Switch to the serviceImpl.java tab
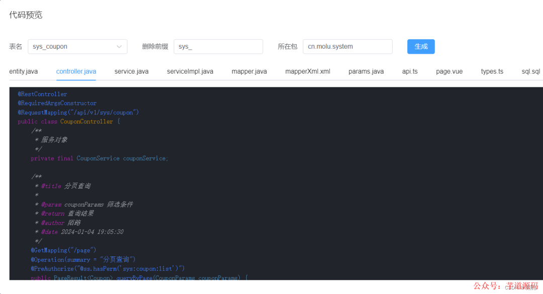Viewport: 543px width, 294px height. [x=190, y=72]
